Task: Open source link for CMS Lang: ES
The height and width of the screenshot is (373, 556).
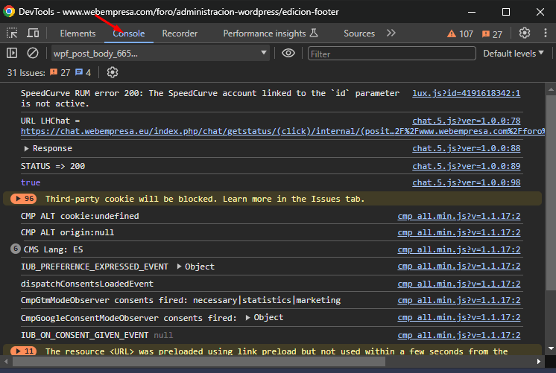Action: (459, 249)
